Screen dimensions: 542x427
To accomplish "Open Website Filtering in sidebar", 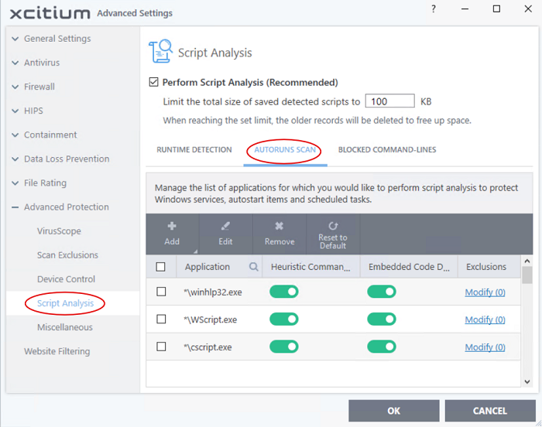I will [x=57, y=351].
